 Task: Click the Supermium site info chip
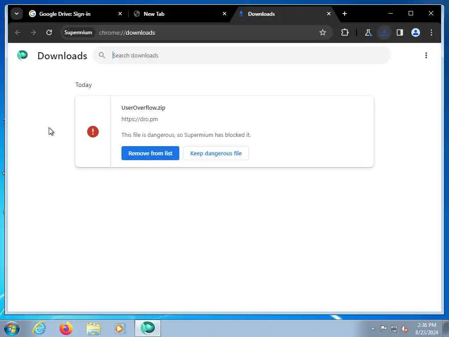[78, 32]
